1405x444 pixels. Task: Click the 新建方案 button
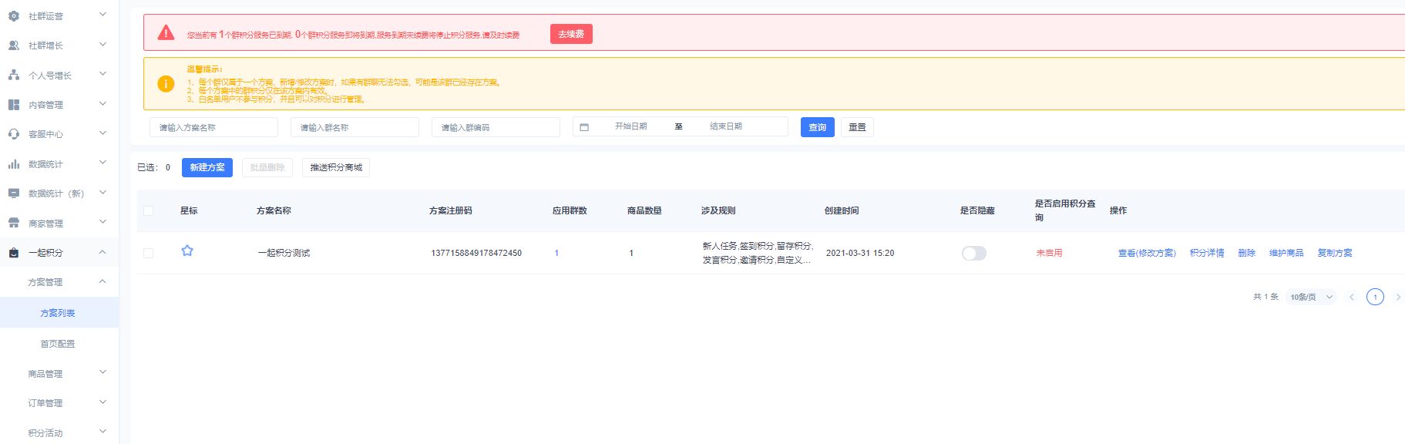[207, 167]
